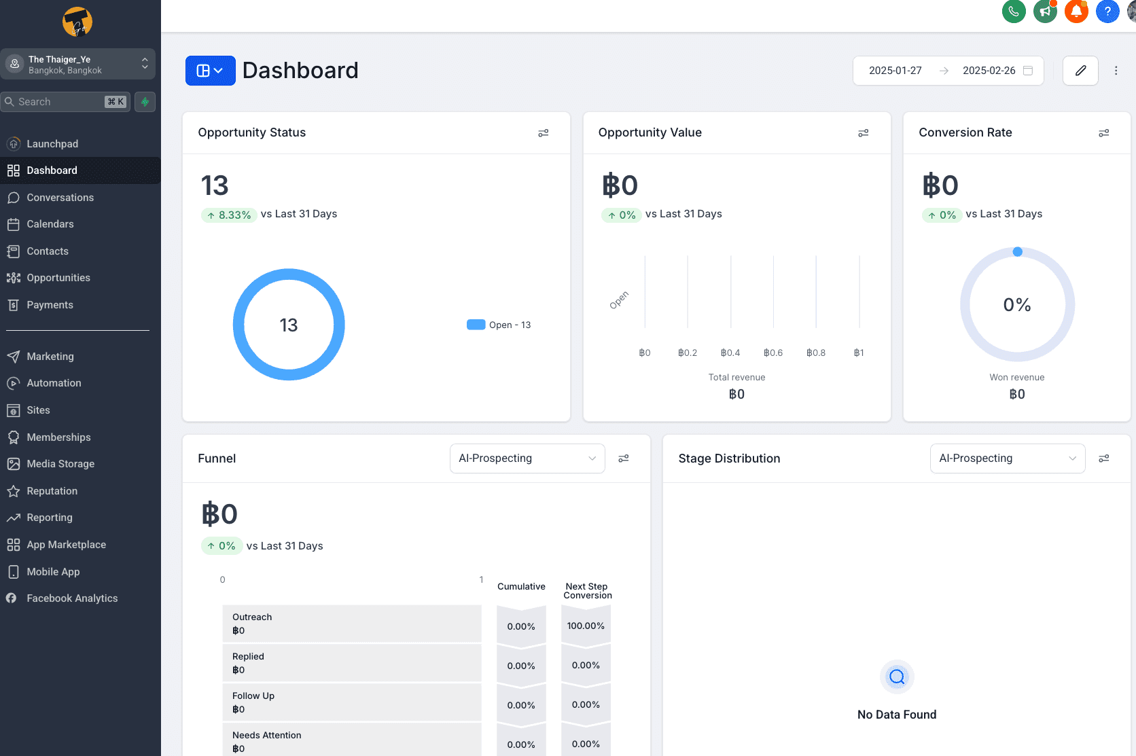1136x756 pixels.
Task: Open Dashboard in sidebar menu
Action: click(80, 170)
